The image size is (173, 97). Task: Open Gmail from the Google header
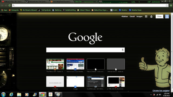pyautogui.click(x=132, y=16)
